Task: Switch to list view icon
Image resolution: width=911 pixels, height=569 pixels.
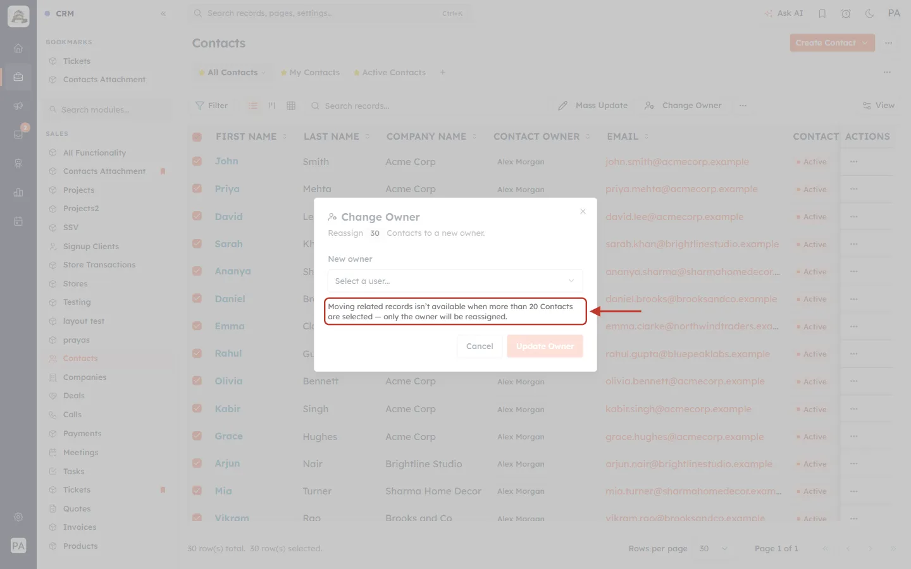Action: click(x=253, y=106)
